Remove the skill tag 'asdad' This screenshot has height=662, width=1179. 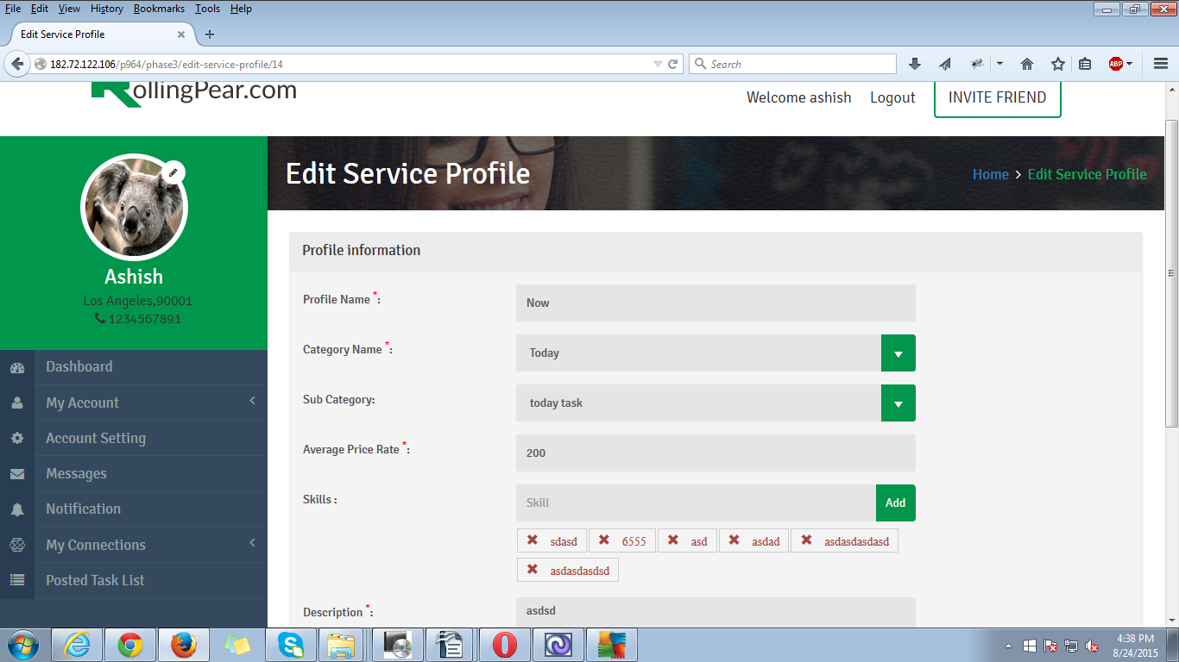(734, 540)
